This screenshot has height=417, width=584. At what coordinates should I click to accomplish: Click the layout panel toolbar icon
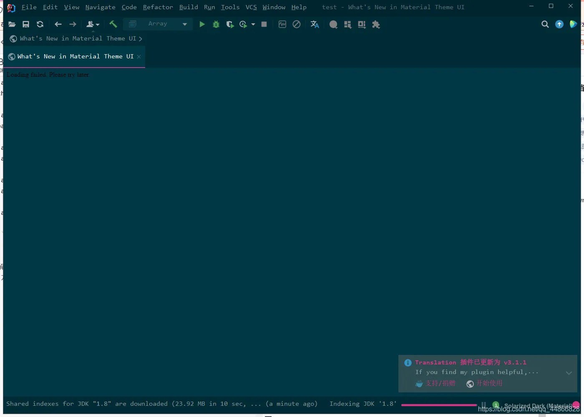[x=362, y=25]
